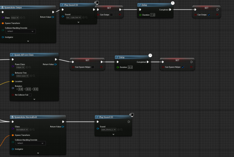Image resolution: width=234 pixels, height=157 pixels.
Task: Click the unconnected exec output of bottom Play Sound 2D
Action: click(129, 122)
